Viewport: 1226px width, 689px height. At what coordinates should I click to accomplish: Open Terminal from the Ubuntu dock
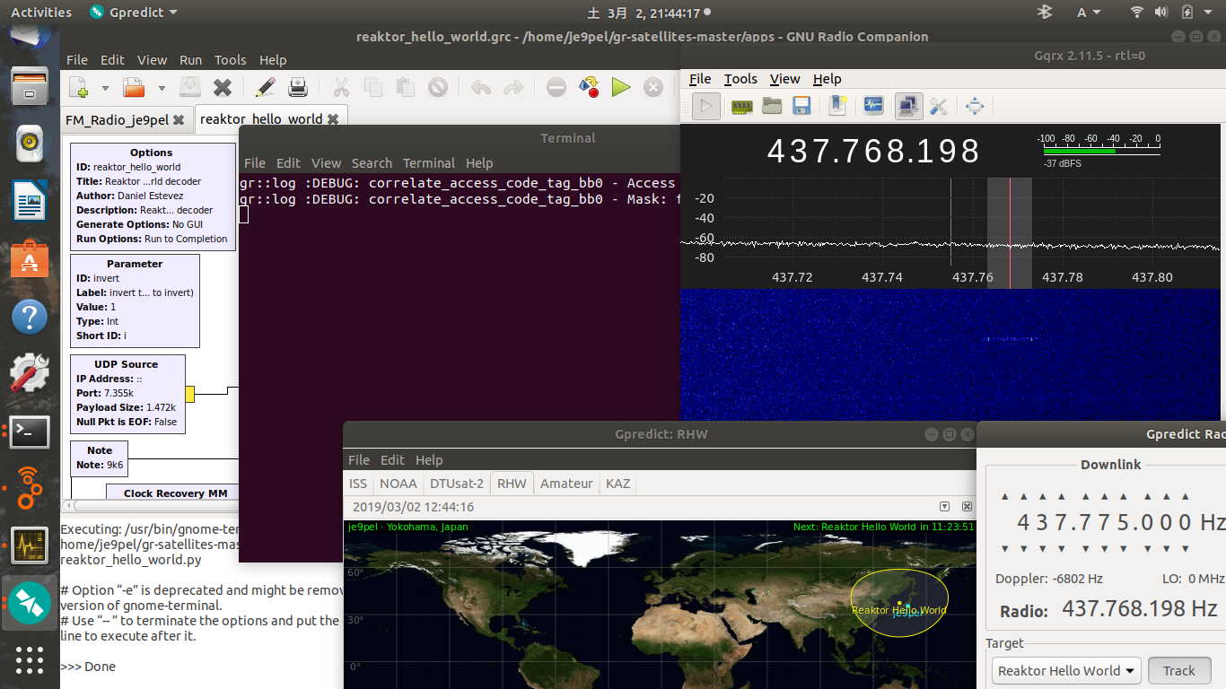tap(29, 432)
